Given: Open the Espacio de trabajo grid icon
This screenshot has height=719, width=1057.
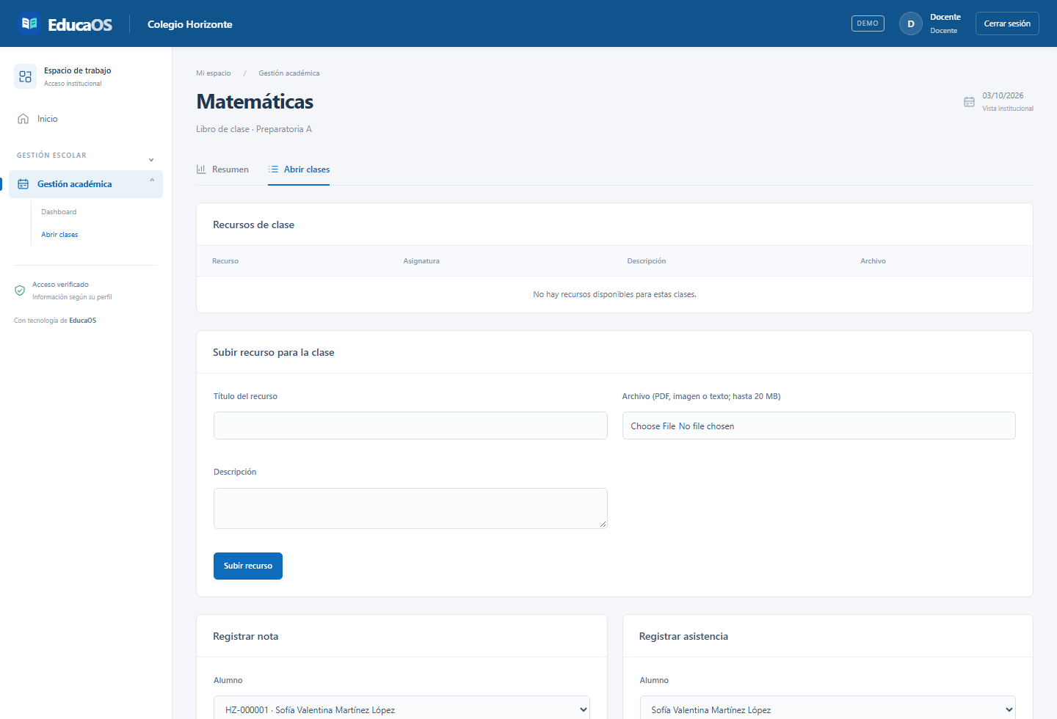Looking at the screenshot, I should (25, 76).
